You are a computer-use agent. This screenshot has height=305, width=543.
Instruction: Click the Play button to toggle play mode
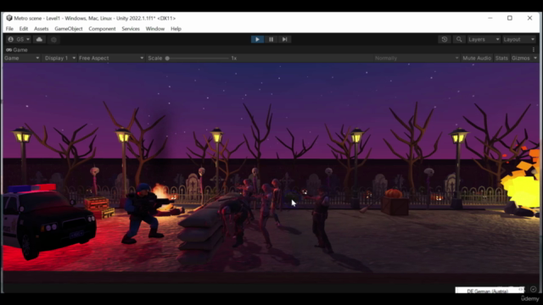click(x=257, y=40)
